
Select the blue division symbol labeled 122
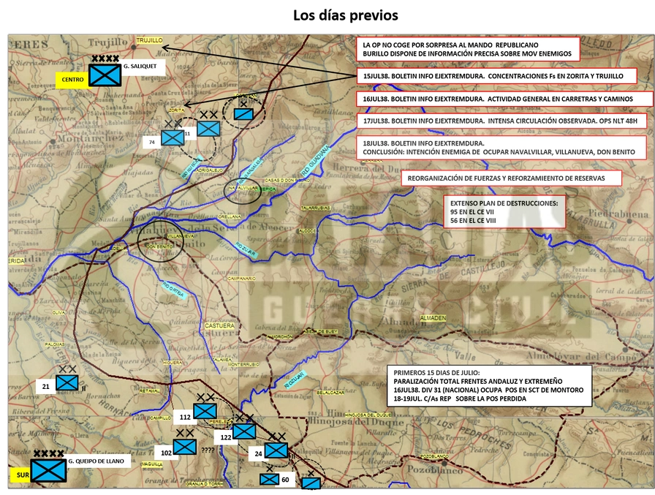coord(244,431)
